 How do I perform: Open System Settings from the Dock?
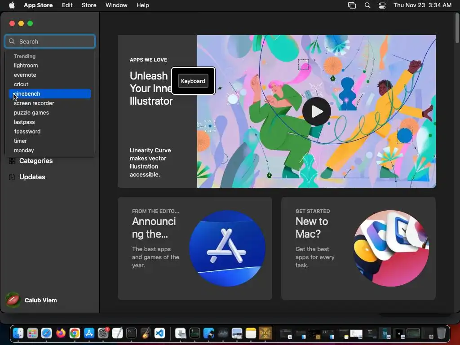(103, 333)
